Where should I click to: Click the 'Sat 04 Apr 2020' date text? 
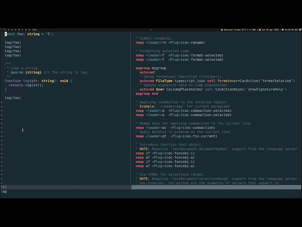pyautogui.click(x=270, y=30)
